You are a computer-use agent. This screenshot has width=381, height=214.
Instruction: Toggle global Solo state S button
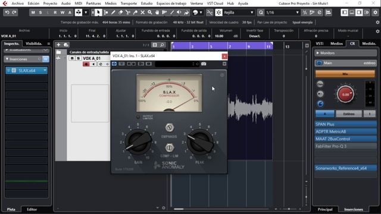pos(40,12)
